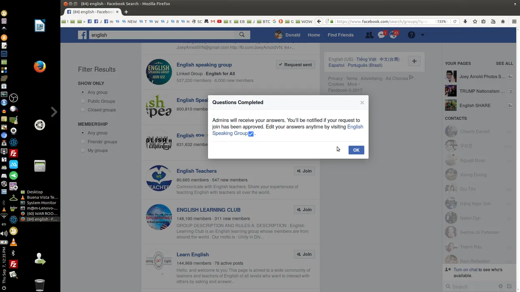Click Request sent for English speaking group

(295, 64)
